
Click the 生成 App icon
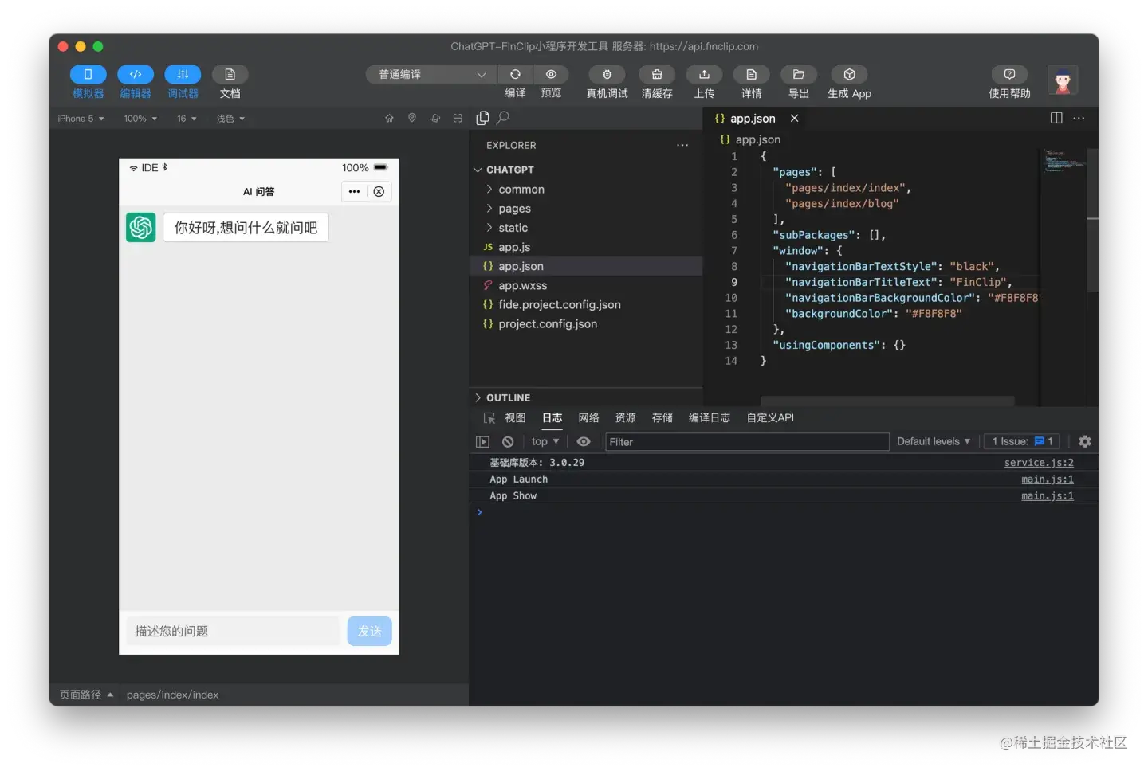[849, 74]
